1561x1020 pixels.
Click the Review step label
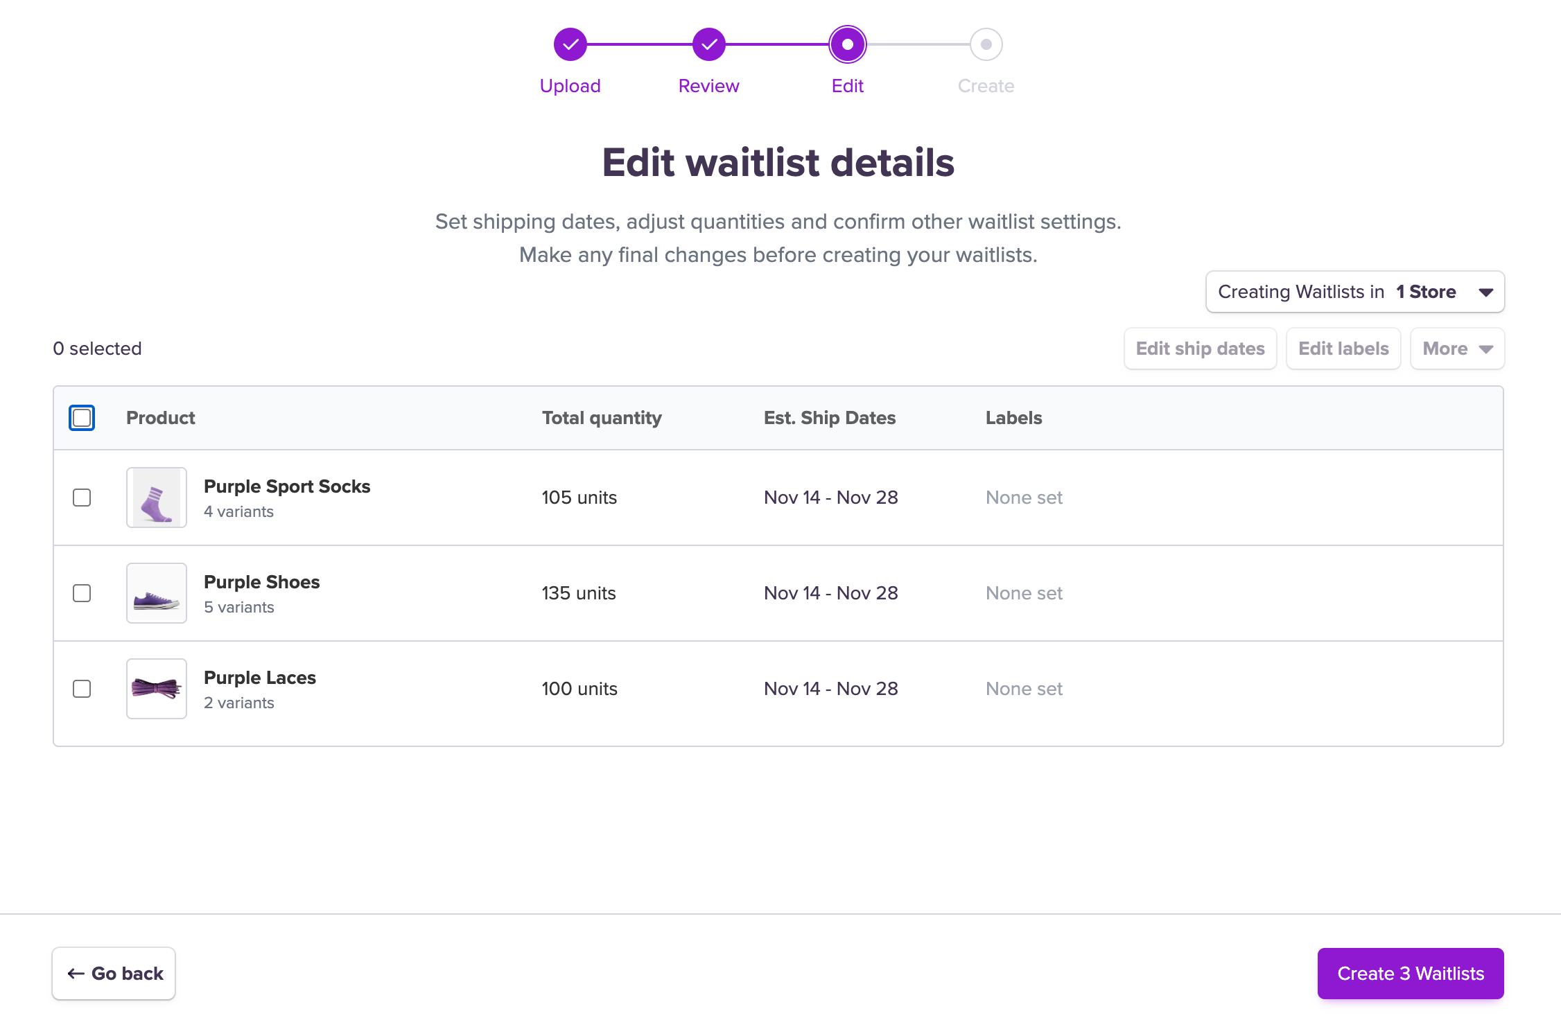click(x=708, y=86)
